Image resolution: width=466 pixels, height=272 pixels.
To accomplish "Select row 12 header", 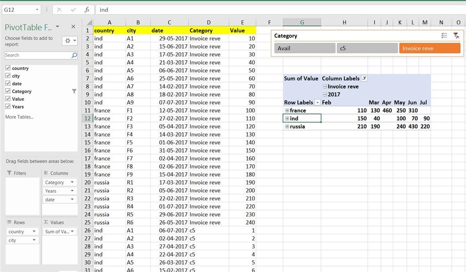I will tap(87, 118).
